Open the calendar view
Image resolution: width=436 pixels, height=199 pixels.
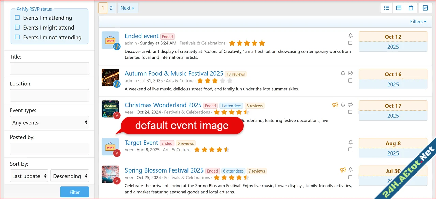click(411, 7)
